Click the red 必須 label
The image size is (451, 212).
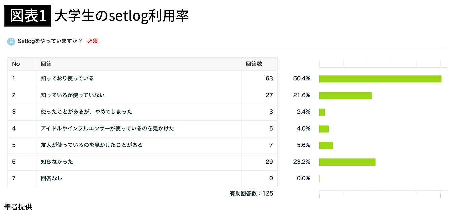click(92, 41)
